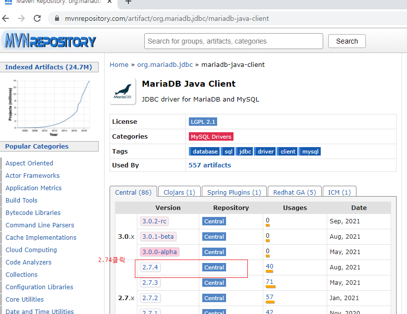Viewport: 407px width, 314px height.
Task: Click the mysql tag
Action: [x=310, y=152]
